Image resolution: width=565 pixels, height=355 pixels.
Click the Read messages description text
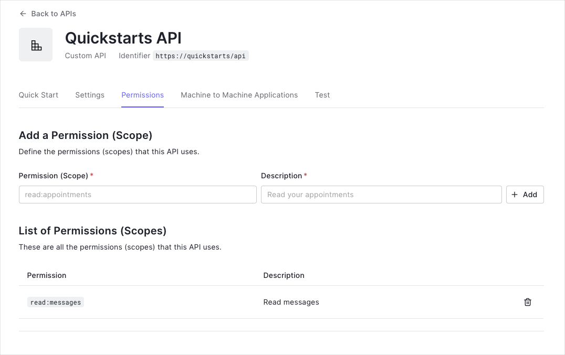coord(291,302)
